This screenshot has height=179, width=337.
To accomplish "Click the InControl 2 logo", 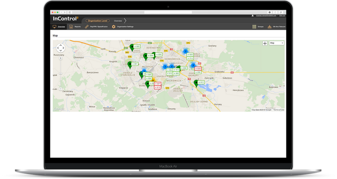I will pos(66,19).
